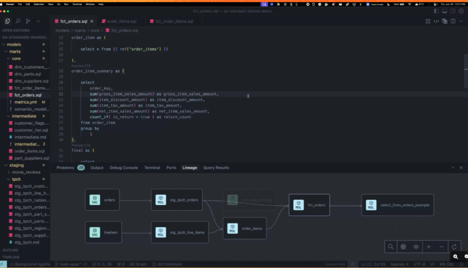Click Git Graph in status bar

click(138, 264)
